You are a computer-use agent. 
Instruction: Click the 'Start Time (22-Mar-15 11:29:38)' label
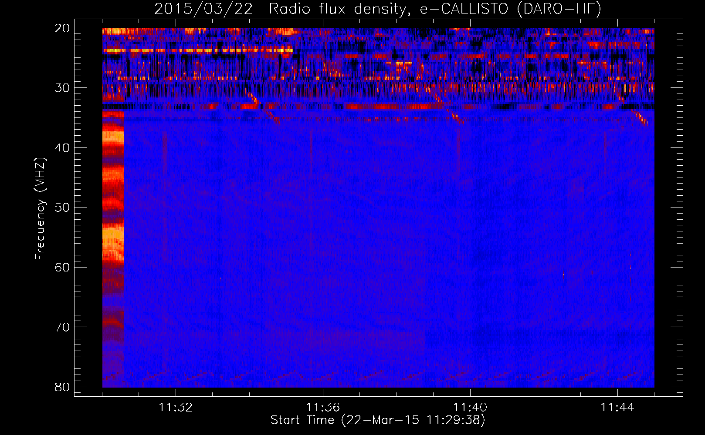pyautogui.click(x=377, y=420)
